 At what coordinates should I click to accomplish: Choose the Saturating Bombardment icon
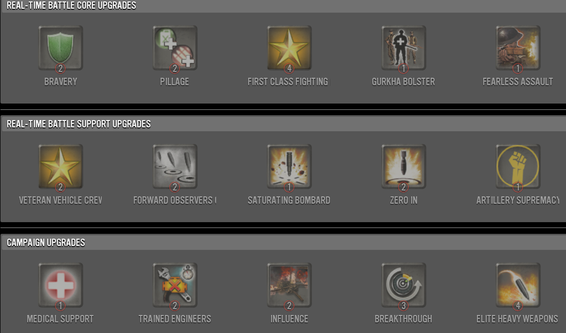click(x=289, y=166)
